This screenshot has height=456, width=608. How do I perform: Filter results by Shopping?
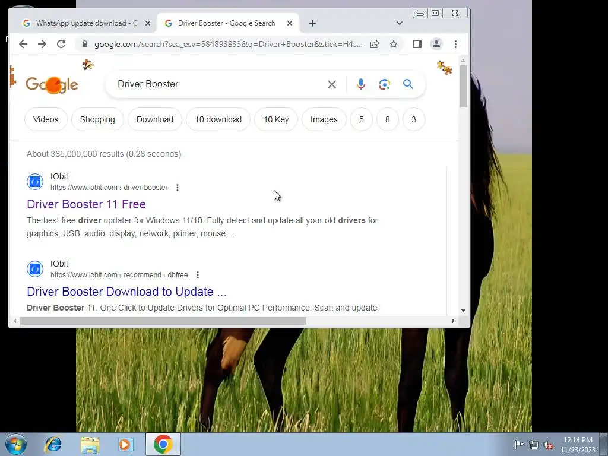(97, 119)
